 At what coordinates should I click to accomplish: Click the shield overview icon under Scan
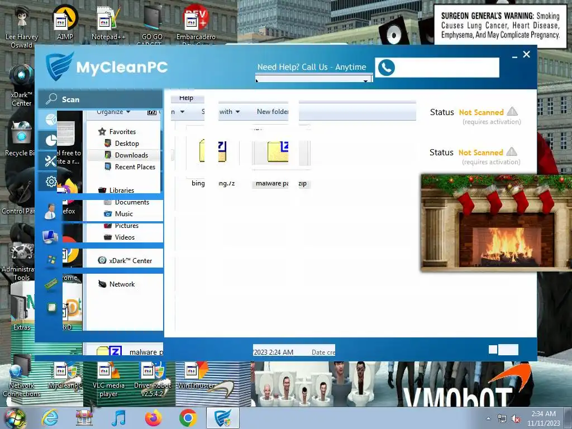coord(50,119)
